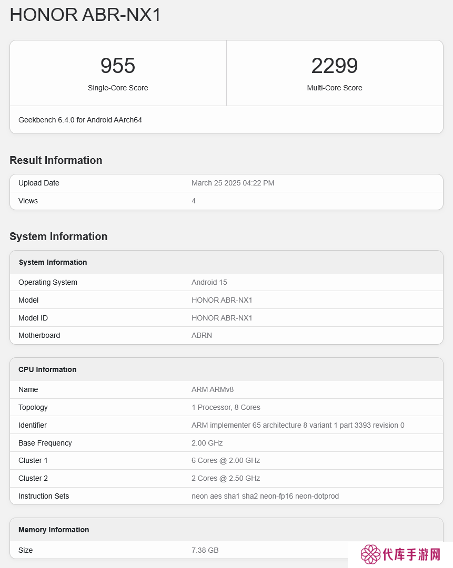Click the Cluster 1 row label
The image size is (453, 568).
pos(33,460)
